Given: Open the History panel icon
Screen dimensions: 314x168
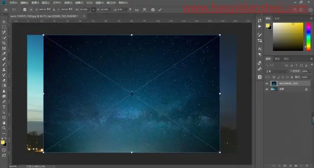Looking at the screenshot, I should [260, 20].
